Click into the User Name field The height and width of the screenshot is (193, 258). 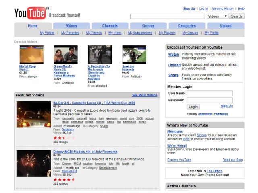coord(210,94)
